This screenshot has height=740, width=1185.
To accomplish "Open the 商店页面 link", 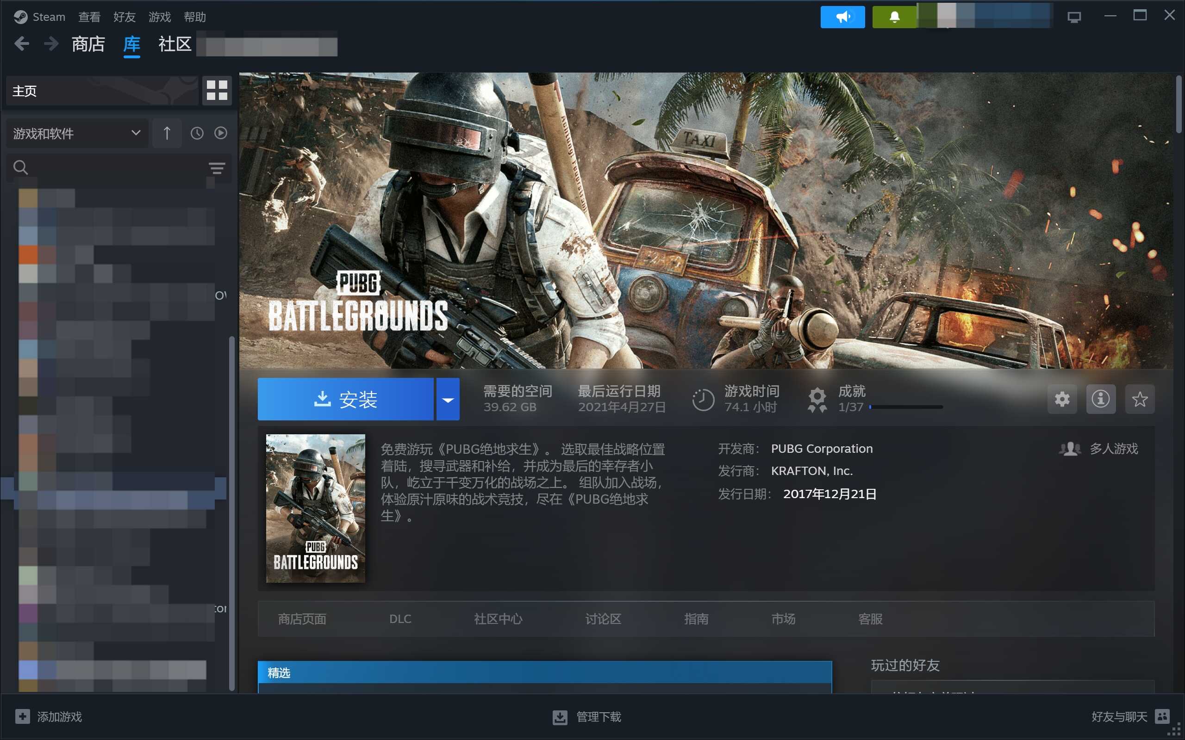I will [x=302, y=619].
